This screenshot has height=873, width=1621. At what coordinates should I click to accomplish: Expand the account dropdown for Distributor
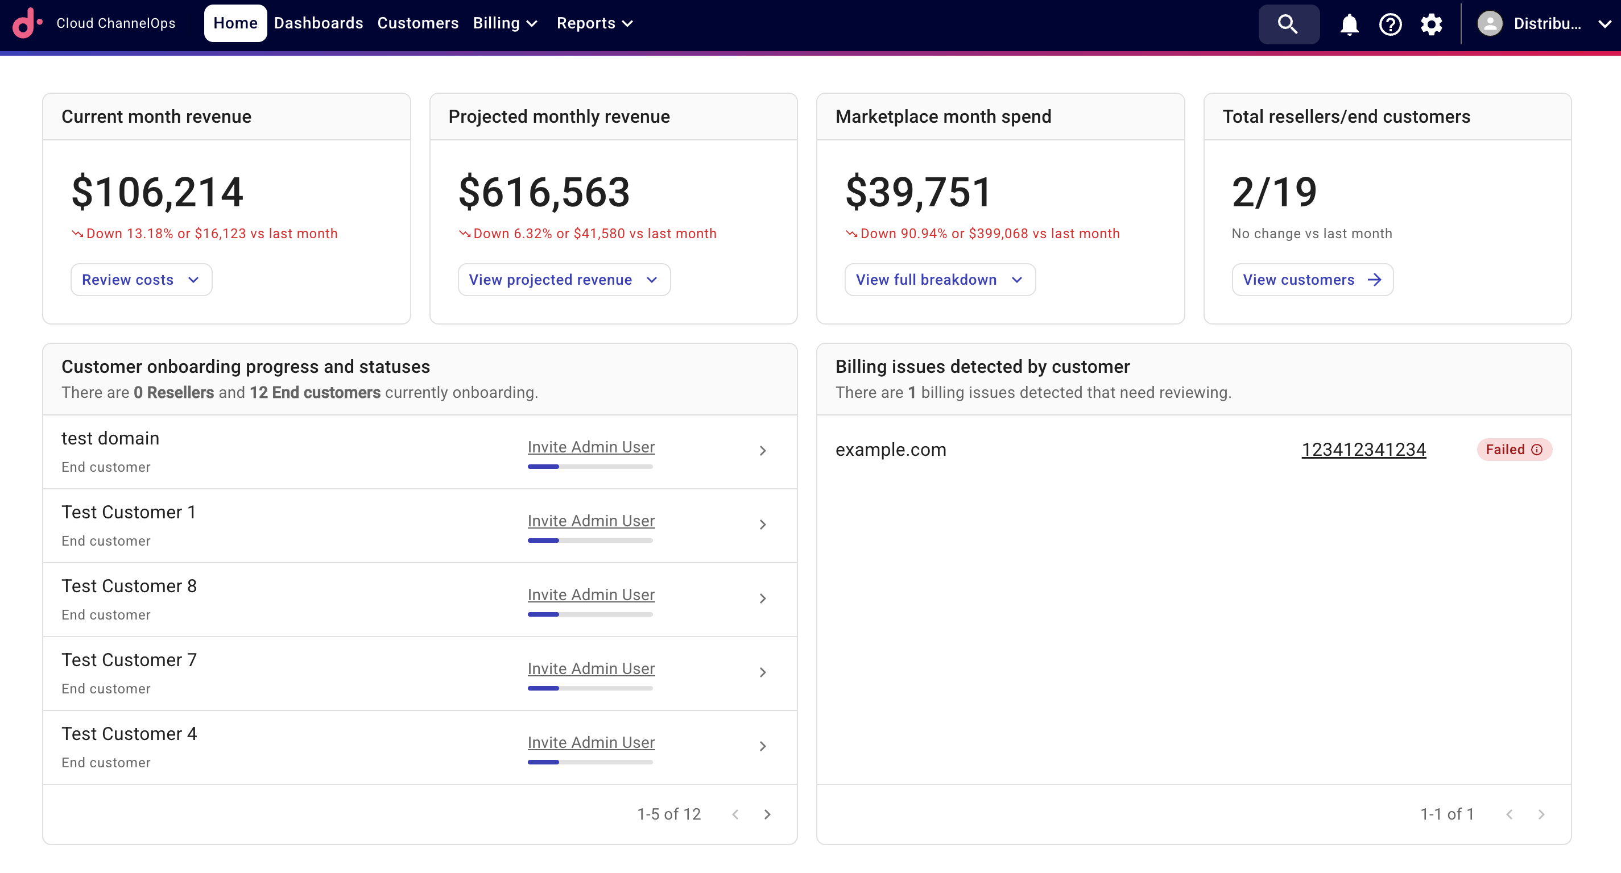tap(1605, 24)
